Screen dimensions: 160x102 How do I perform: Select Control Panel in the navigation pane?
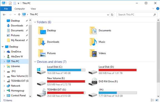coord(18,95)
